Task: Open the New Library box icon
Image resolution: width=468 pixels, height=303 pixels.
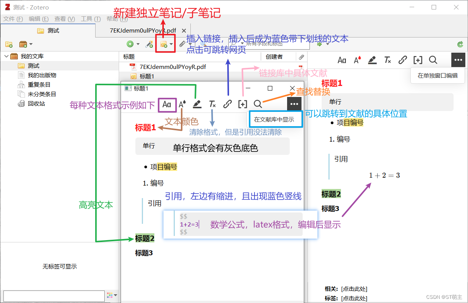Action: point(24,44)
